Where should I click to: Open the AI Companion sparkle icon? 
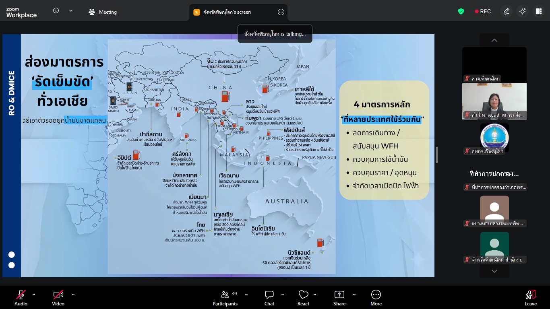(x=522, y=12)
